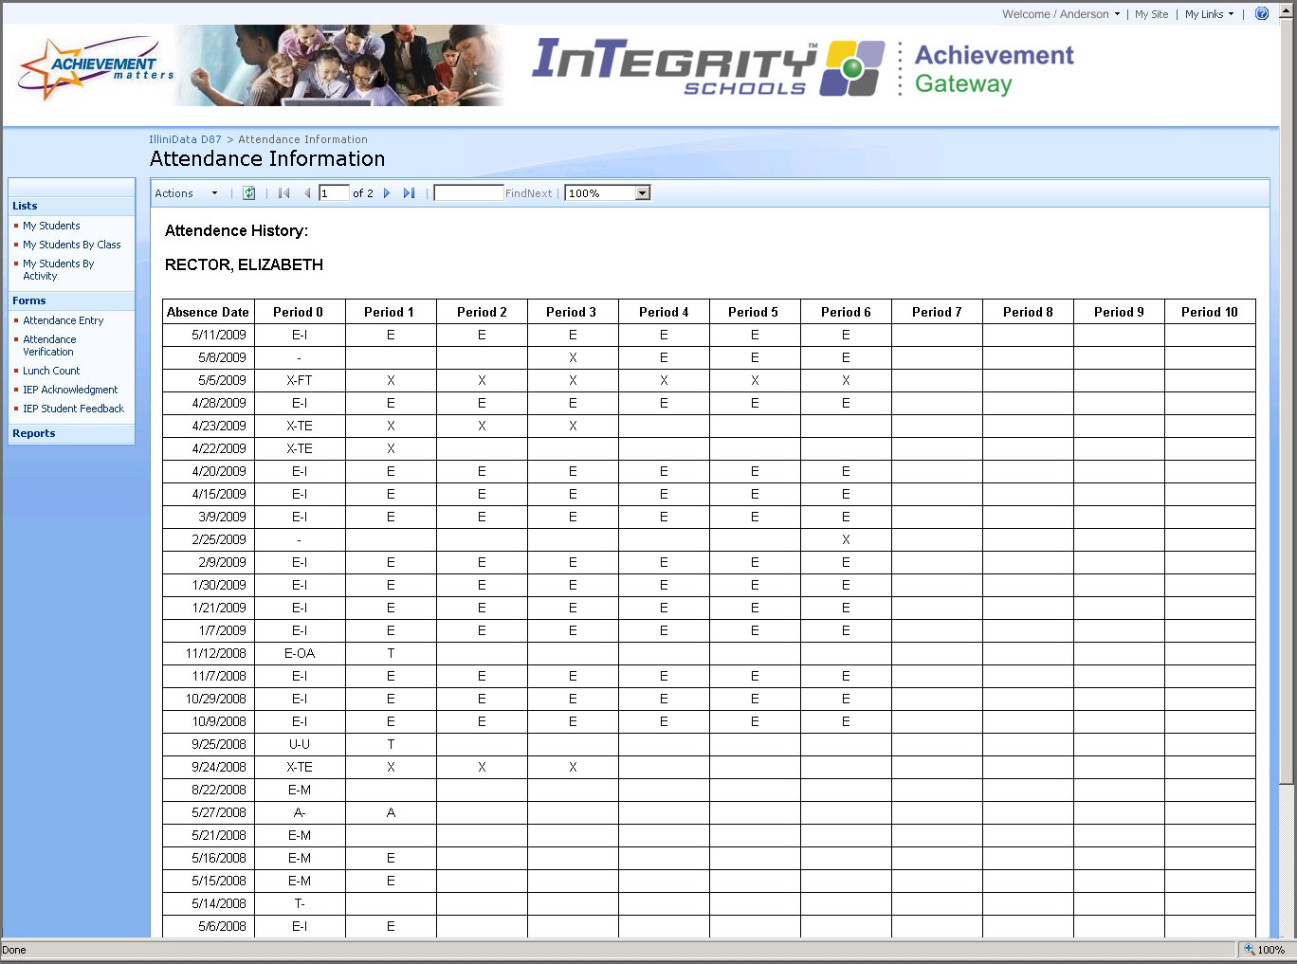
Task: Go to first page of report
Action: pos(283,193)
